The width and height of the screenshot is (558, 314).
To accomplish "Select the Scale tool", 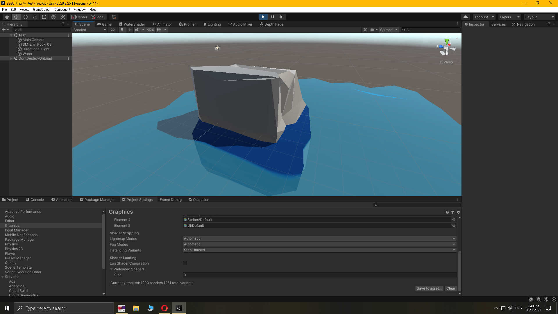I will (x=35, y=17).
